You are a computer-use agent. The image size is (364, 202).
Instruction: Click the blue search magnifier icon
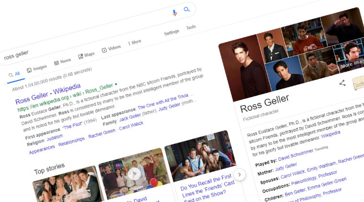pos(187,10)
